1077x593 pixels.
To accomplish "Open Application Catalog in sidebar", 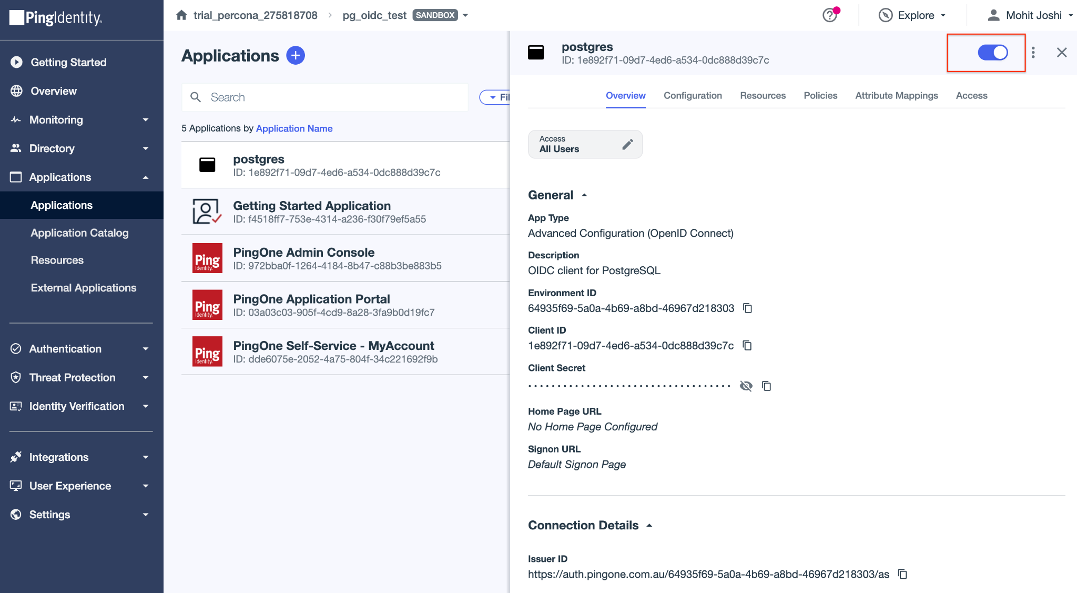I will (79, 233).
